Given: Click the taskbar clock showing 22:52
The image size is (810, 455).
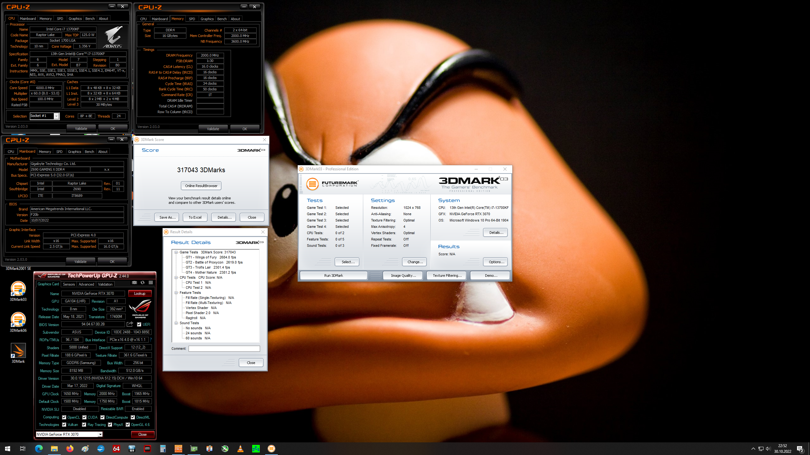Looking at the screenshot, I should pyautogui.click(x=782, y=449).
